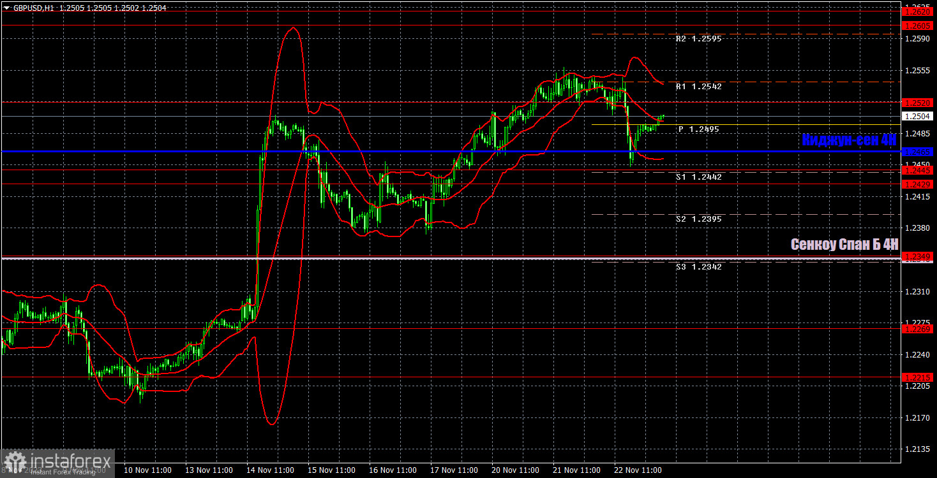This screenshot has width=937, height=478.
Task: Click the 20 Nov 11:00 time label
Action: click(x=515, y=470)
